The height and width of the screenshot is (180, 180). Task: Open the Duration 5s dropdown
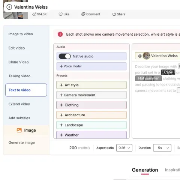(162, 148)
